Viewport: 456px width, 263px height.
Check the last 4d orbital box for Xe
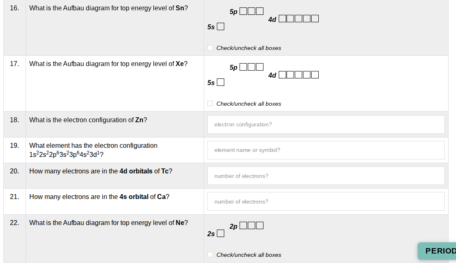[315, 74]
